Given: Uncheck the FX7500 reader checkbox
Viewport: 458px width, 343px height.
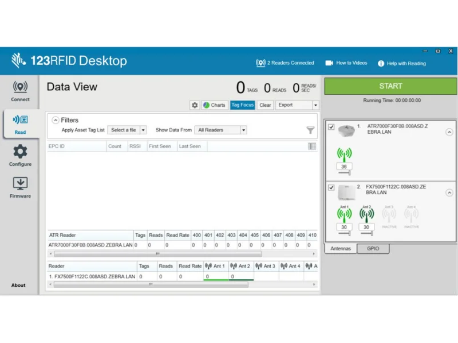Looking at the screenshot, I should tap(331, 188).
